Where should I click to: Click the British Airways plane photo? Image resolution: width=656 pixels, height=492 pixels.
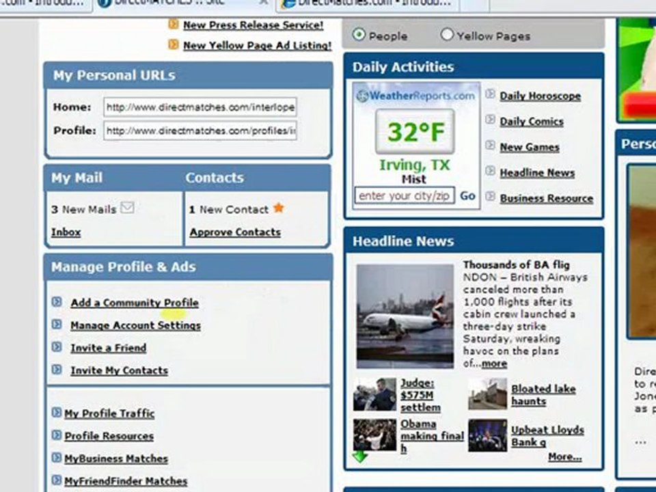(405, 316)
